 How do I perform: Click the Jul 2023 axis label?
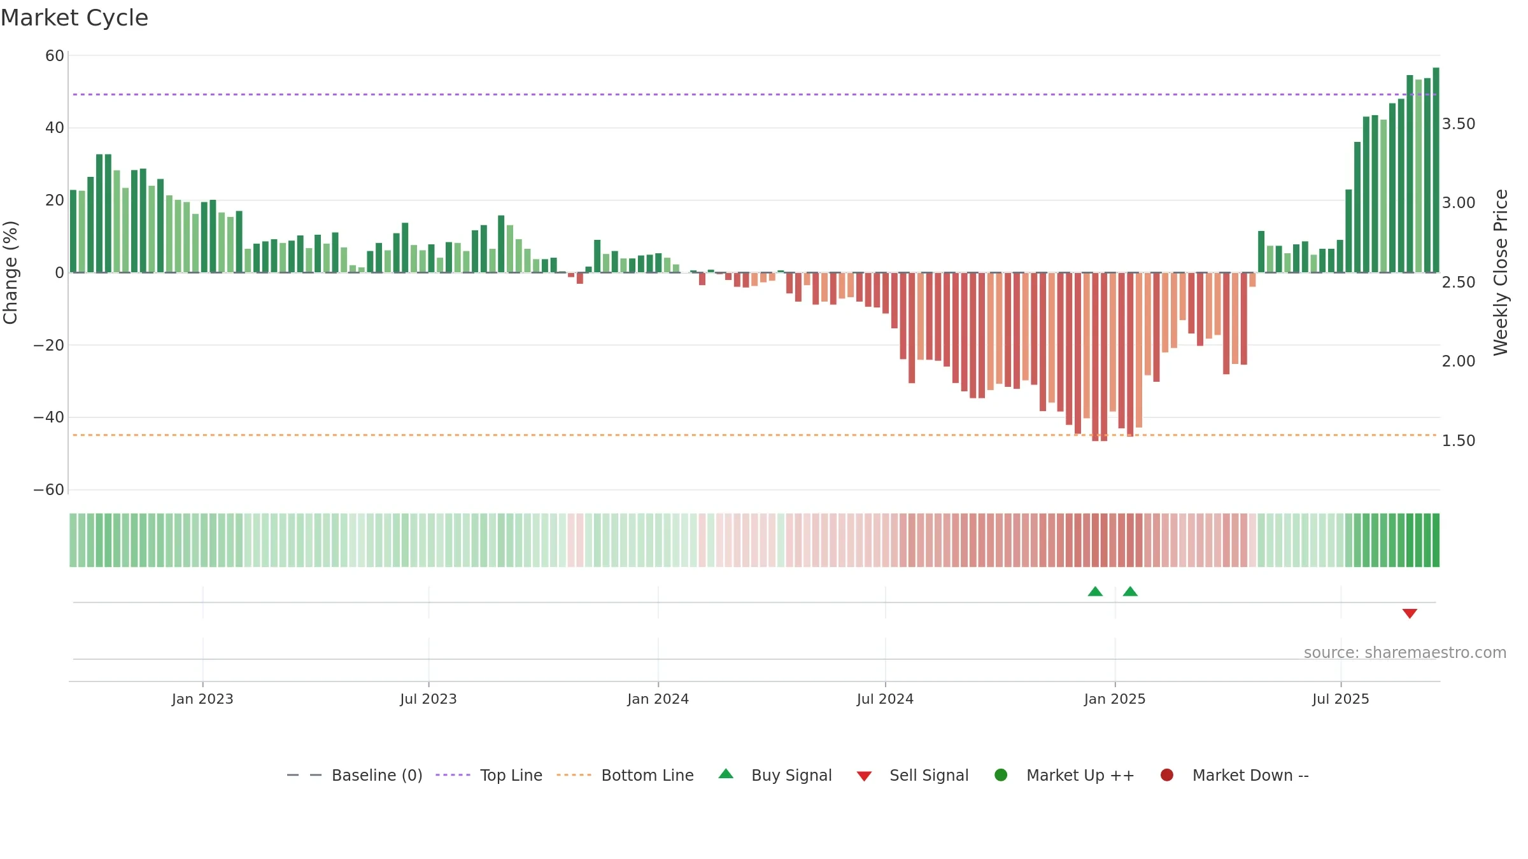[x=428, y=699]
